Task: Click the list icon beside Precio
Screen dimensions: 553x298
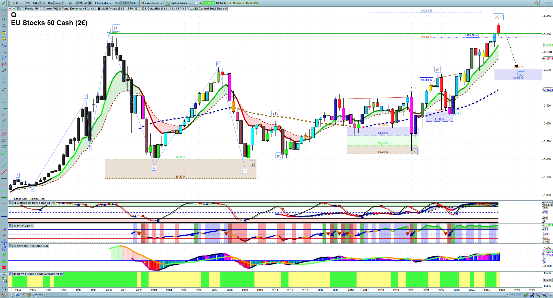Action: click(x=37, y=9)
